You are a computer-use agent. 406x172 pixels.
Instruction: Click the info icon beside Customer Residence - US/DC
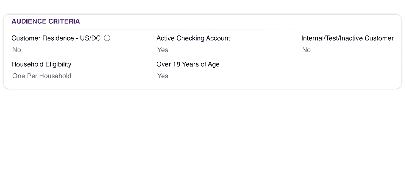pyautogui.click(x=107, y=38)
